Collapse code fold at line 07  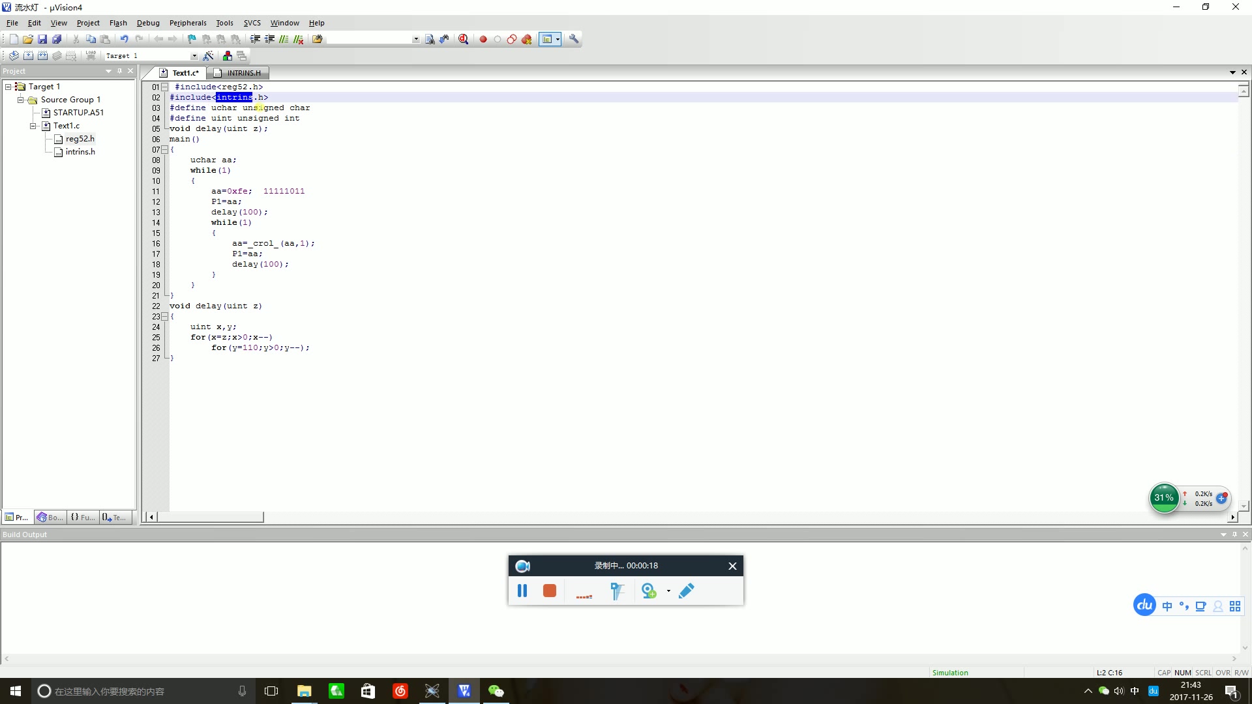click(x=164, y=150)
